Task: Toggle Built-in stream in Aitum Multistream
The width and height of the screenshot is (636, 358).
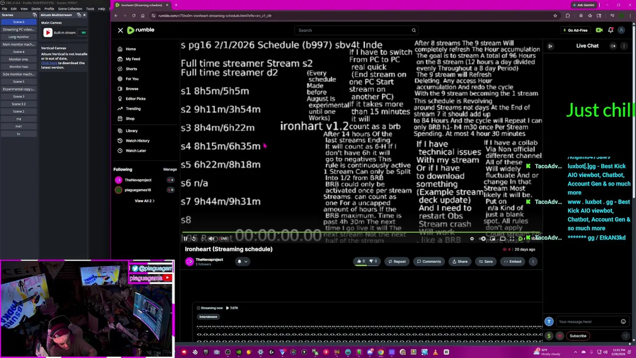Action: [83, 33]
